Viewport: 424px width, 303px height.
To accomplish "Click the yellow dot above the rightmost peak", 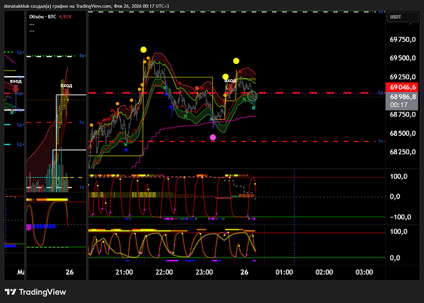I will [x=236, y=61].
